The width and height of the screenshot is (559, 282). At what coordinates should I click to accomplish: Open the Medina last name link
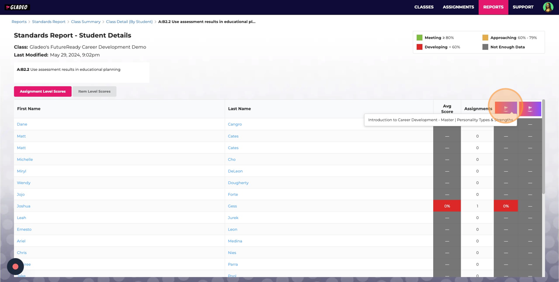point(235,241)
